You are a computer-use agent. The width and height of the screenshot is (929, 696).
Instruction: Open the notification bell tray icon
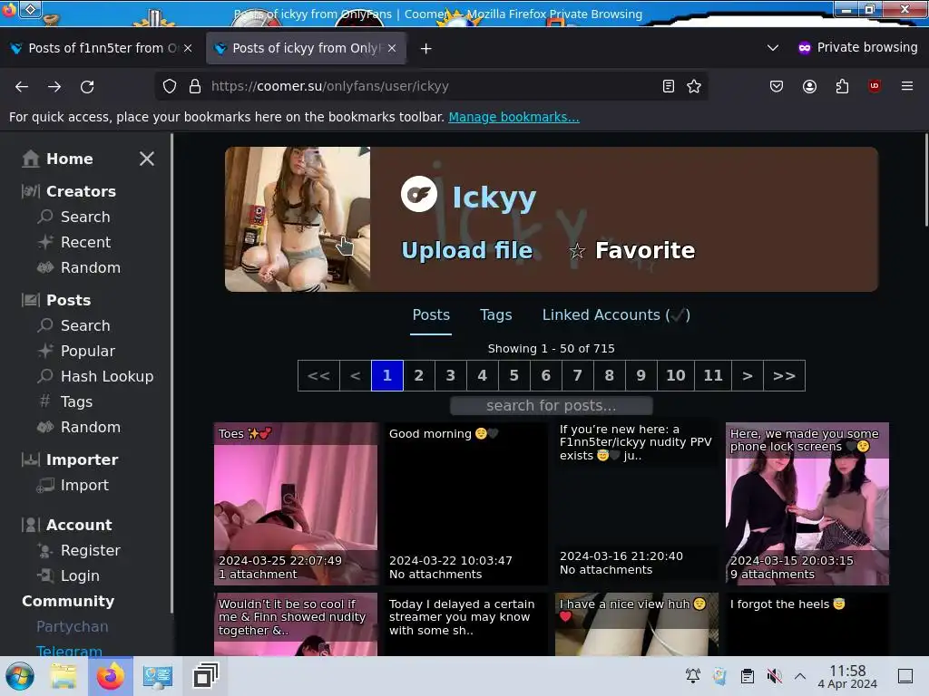click(692, 676)
